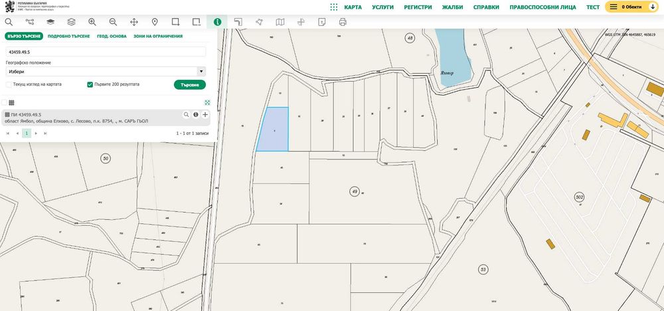Switch to ГЕОД. ОСНОВА tab
This screenshot has width=664, height=311.
coord(112,37)
